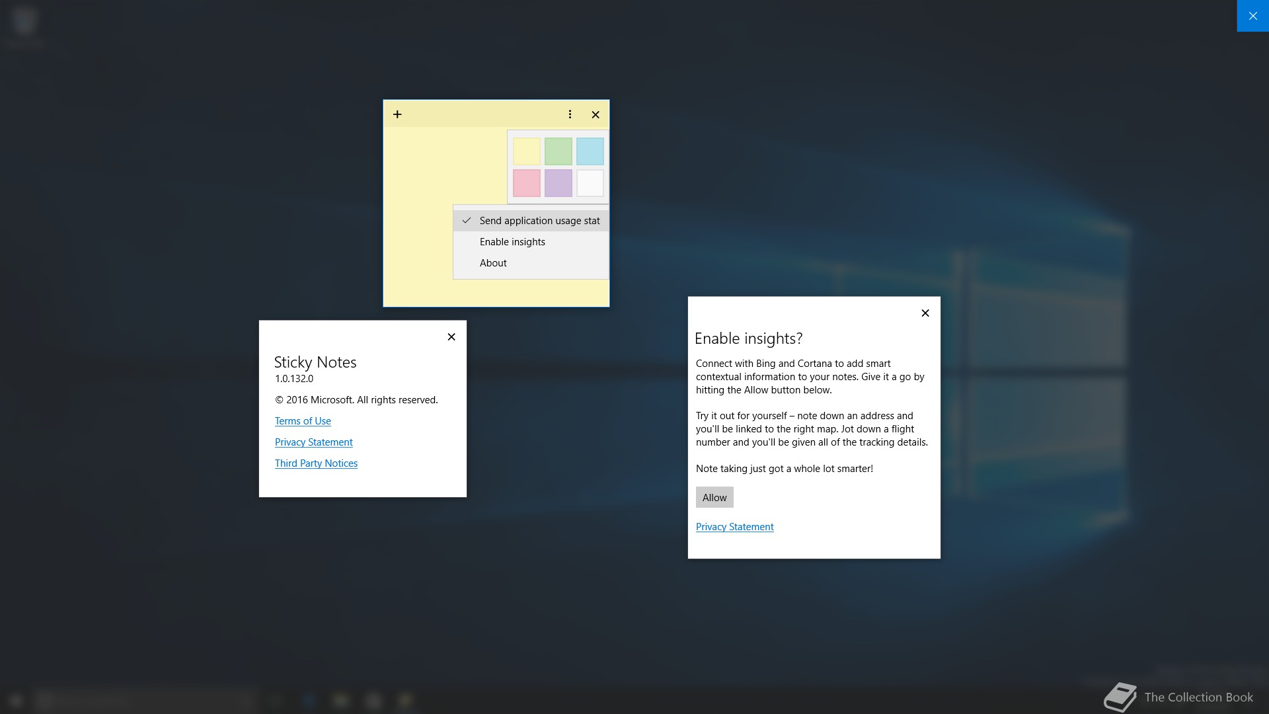Open Privacy Statement in the about dialog
This screenshot has width=1269, height=714.
(314, 442)
